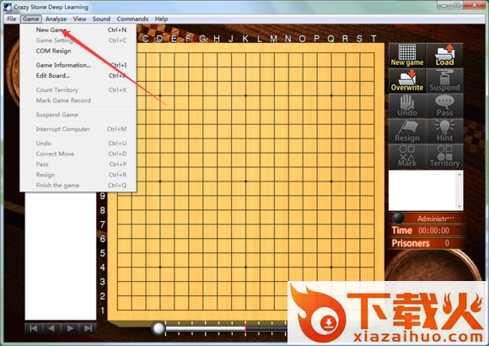Viewport: 489px width, 346px height.
Task: Click inside the white comment box
Action: click(422, 191)
